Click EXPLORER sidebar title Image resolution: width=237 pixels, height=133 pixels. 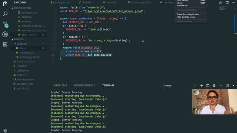(x=20, y=3)
